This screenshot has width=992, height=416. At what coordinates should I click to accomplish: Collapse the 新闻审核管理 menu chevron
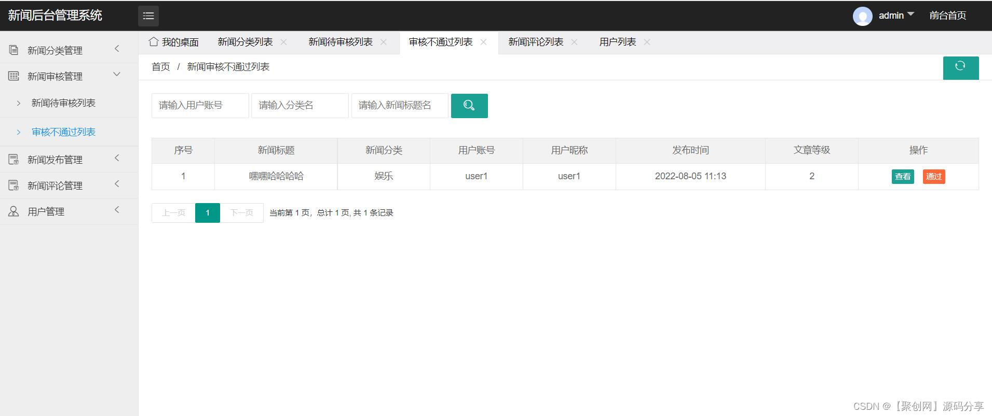(x=117, y=75)
